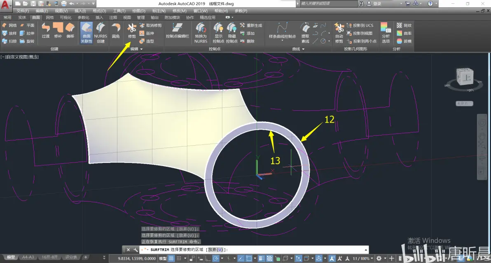
Task: Click the 网络 network surface tool
Action: point(9,26)
